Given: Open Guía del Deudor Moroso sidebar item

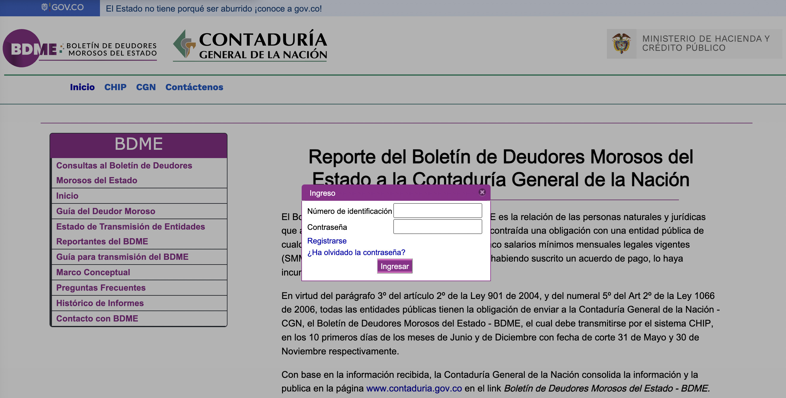Looking at the screenshot, I should (x=106, y=211).
